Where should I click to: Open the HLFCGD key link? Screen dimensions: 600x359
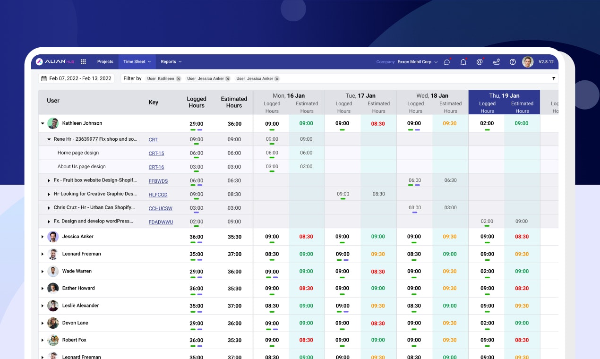(x=158, y=195)
